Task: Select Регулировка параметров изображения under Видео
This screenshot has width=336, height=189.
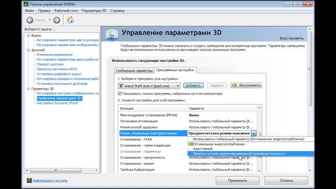Action: (68, 45)
